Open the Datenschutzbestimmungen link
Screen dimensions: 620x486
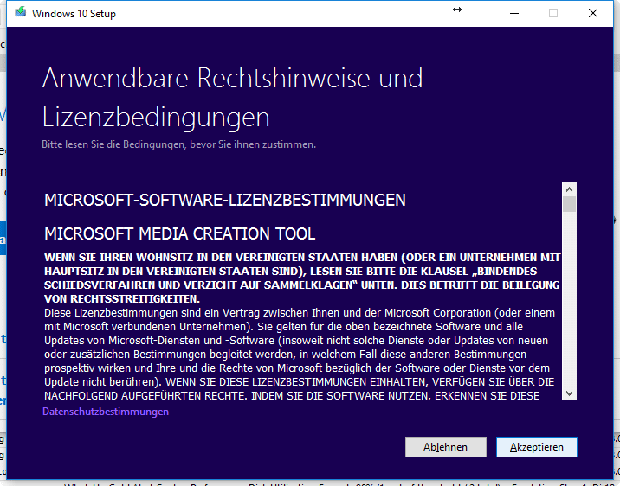pyautogui.click(x=106, y=412)
